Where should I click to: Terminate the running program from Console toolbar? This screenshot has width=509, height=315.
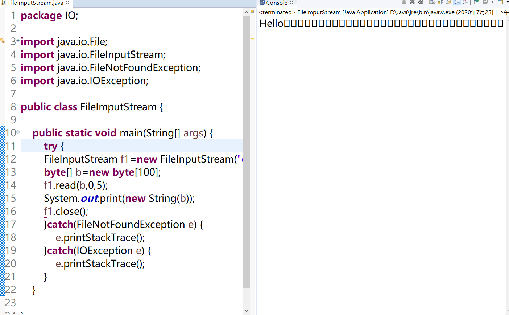tap(404, 2)
